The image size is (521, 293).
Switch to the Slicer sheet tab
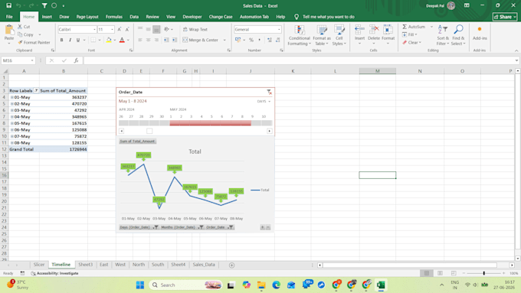[x=39, y=265]
